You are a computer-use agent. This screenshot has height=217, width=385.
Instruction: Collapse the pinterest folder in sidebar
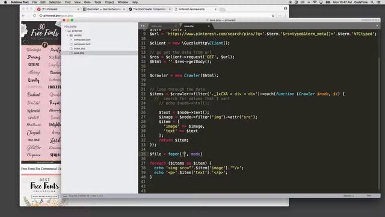click(x=66, y=31)
